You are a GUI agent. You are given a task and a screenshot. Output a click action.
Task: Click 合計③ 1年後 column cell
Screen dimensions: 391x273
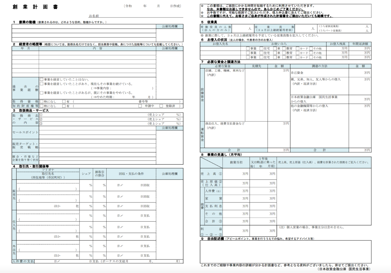[263, 221]
